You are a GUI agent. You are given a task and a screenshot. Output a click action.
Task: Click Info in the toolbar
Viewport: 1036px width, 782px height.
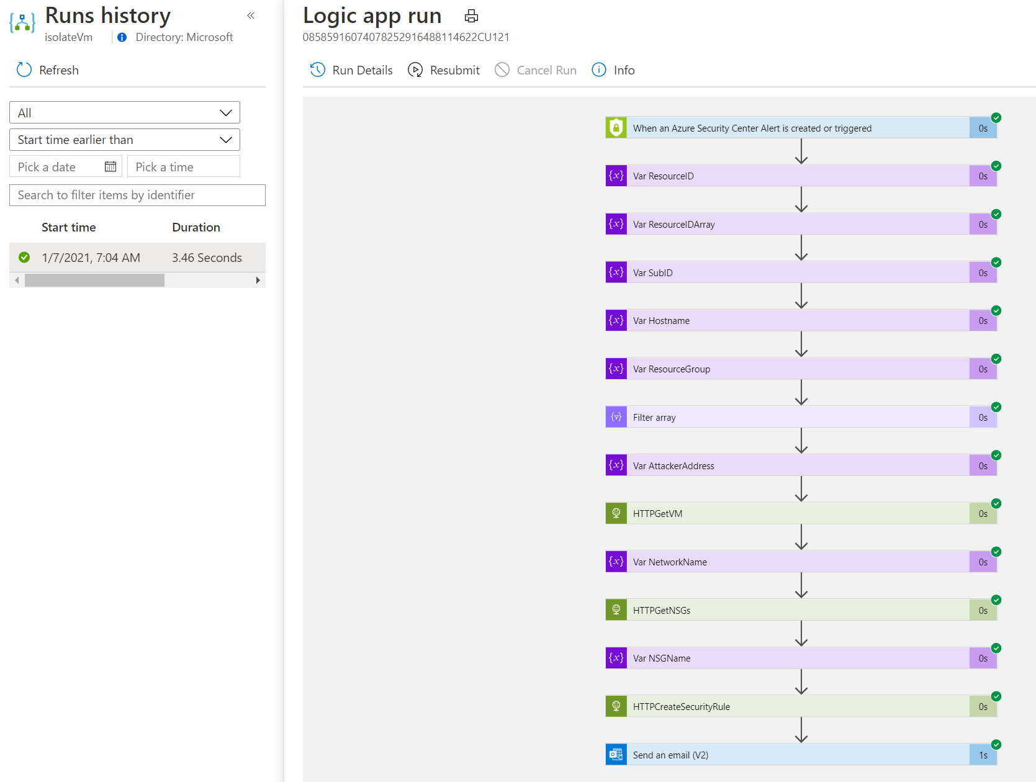[613, 70]
